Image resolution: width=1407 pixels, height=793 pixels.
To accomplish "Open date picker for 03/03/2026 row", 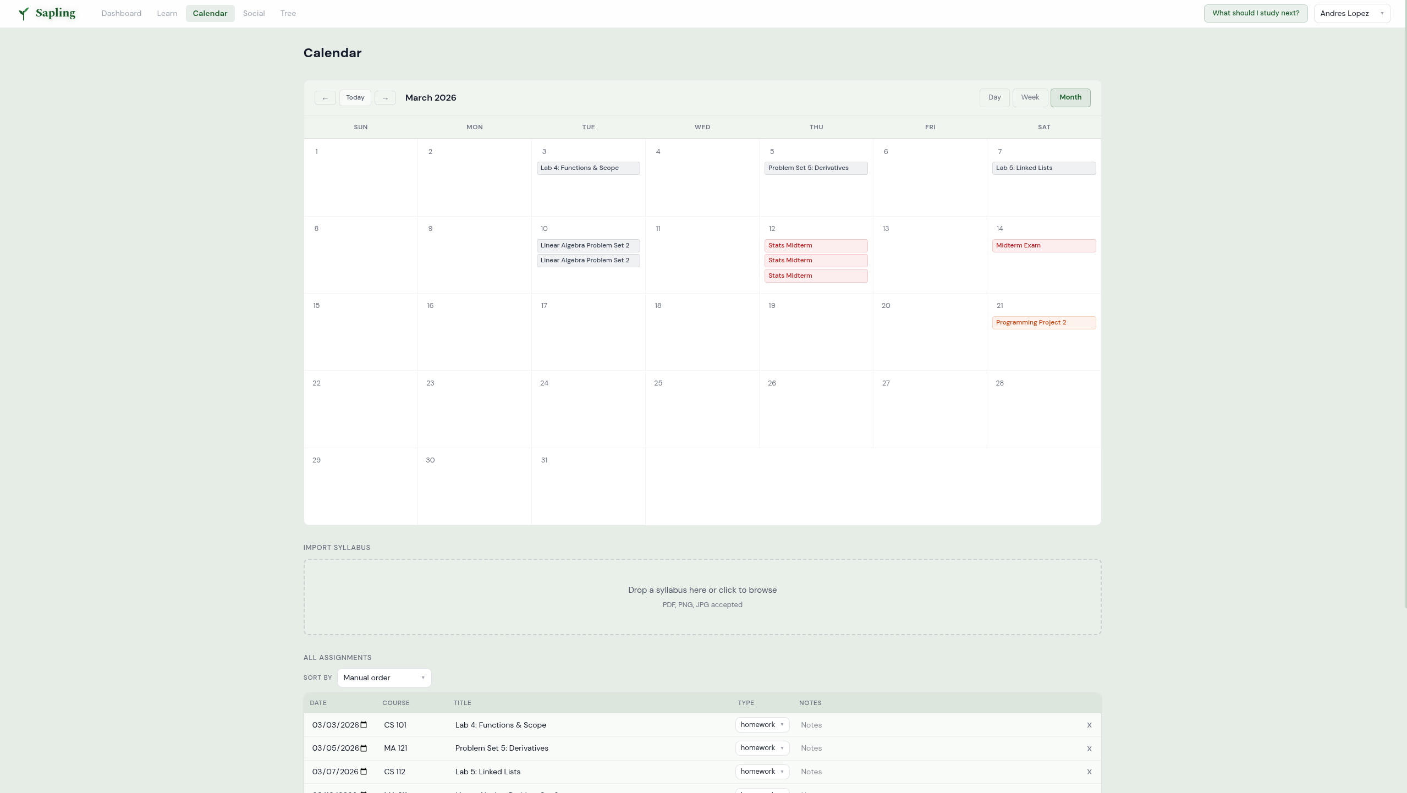I will coord(364,725).
